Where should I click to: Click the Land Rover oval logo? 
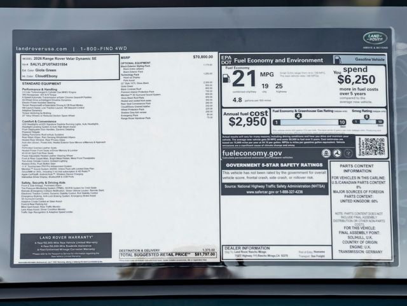tap(375, 38)
